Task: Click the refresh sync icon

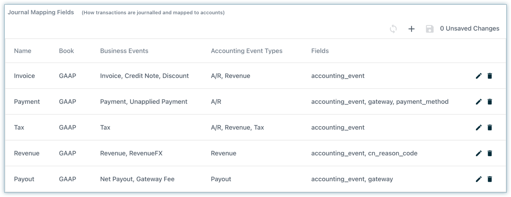Action: [x=393, y=29]
